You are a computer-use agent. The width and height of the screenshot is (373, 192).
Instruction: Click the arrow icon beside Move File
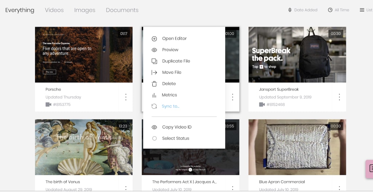click(154, 72)
